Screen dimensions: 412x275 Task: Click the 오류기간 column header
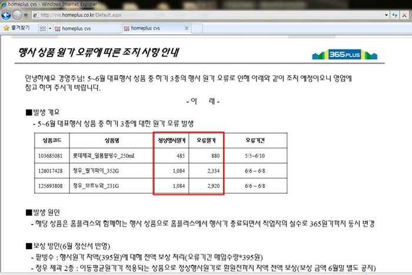coord(255,140)
